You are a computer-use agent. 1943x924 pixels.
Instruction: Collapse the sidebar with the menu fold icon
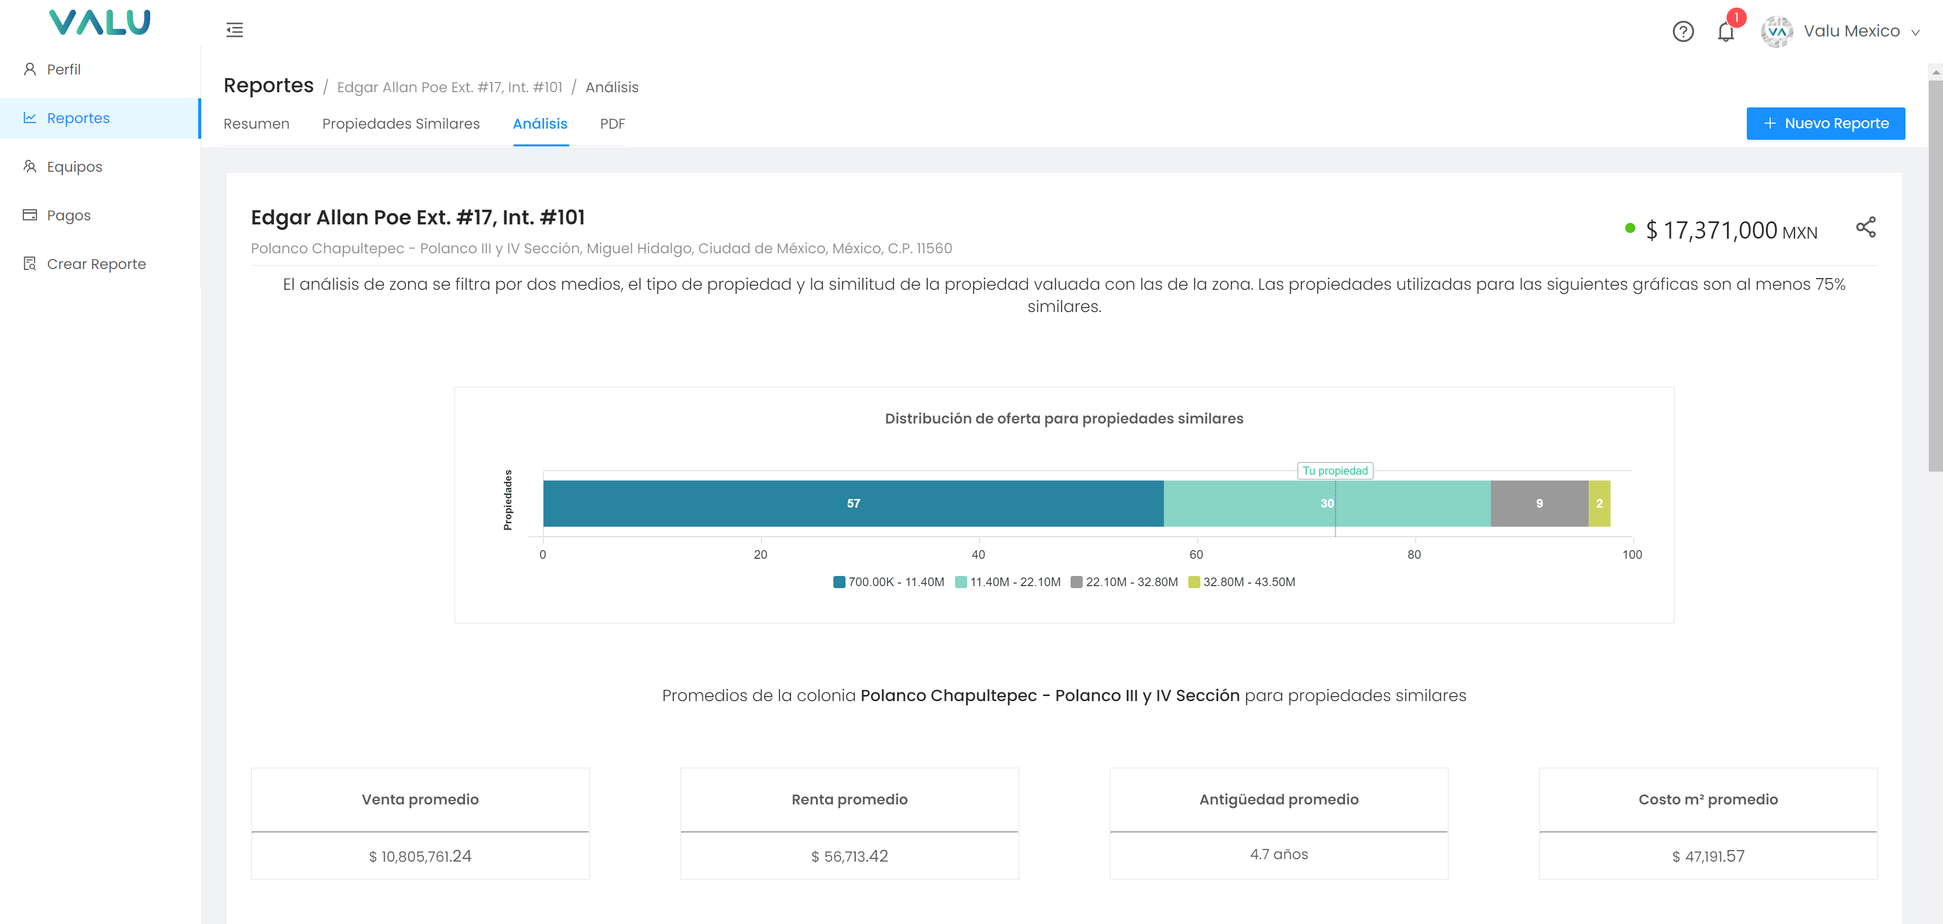(x=235, y=30)
